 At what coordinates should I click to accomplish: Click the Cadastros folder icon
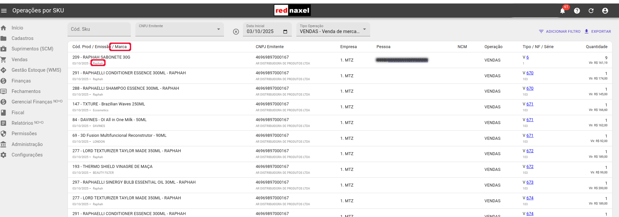pyautogui.click(x=4, y=38)
